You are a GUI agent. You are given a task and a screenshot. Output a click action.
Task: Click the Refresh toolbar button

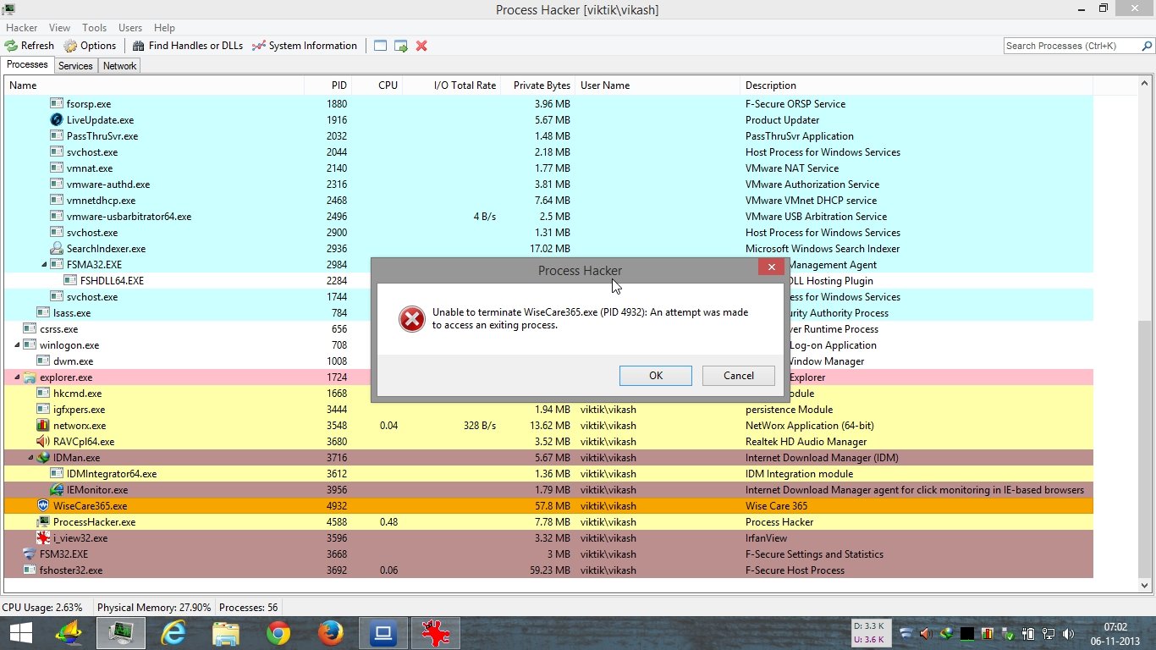coord(30,46)
